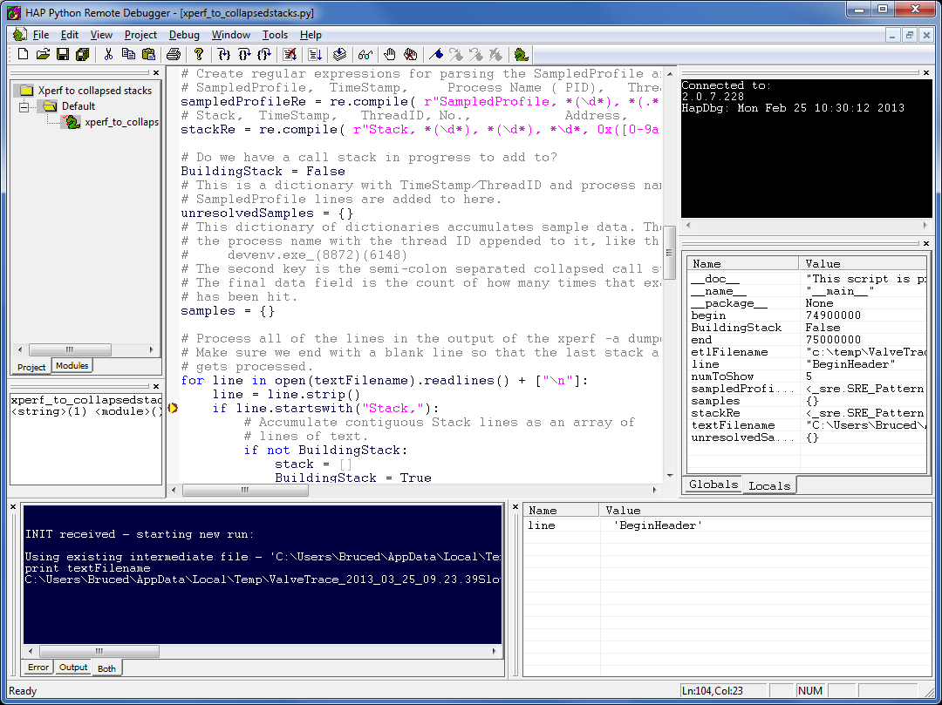The width and height of the screenshot is (942, 705).
Task: Close the call stack panel
Action: coord(156,386)
